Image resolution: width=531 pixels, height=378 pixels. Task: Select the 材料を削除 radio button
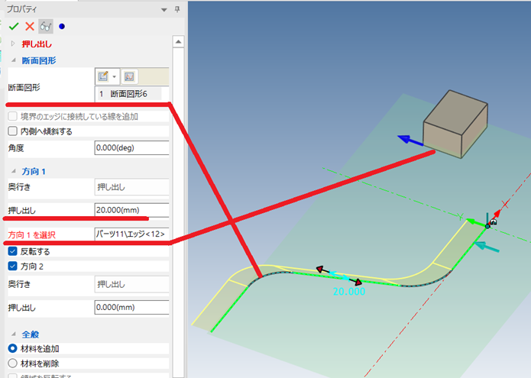tap(13, 363)
